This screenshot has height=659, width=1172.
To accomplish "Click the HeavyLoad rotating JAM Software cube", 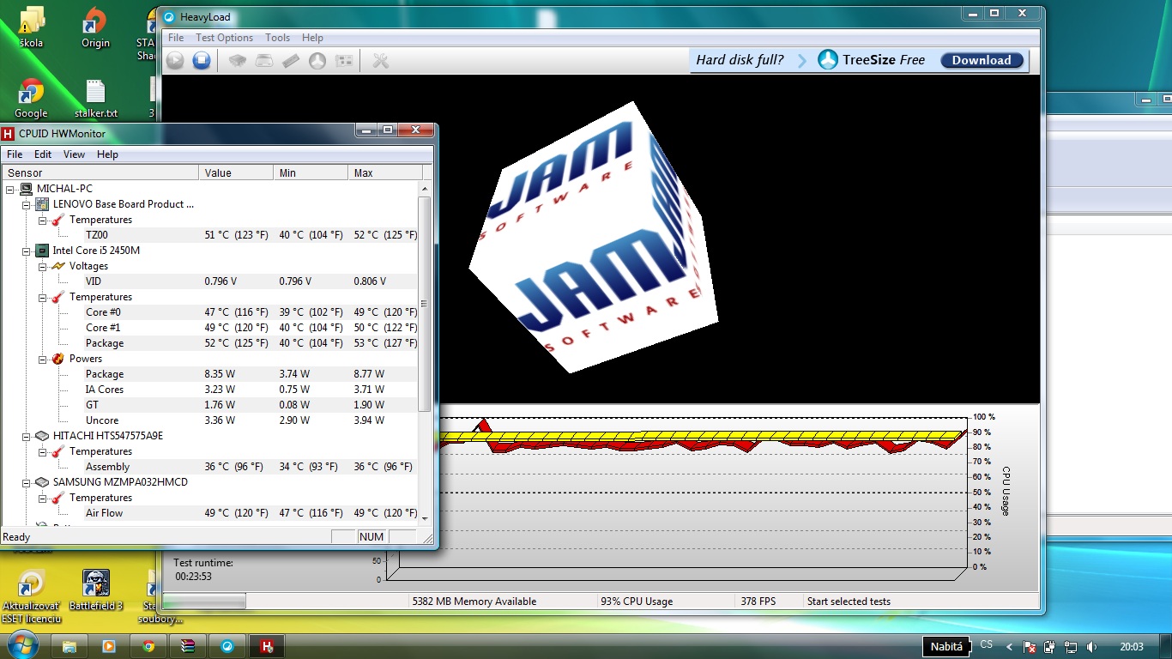I will (593, 237).
